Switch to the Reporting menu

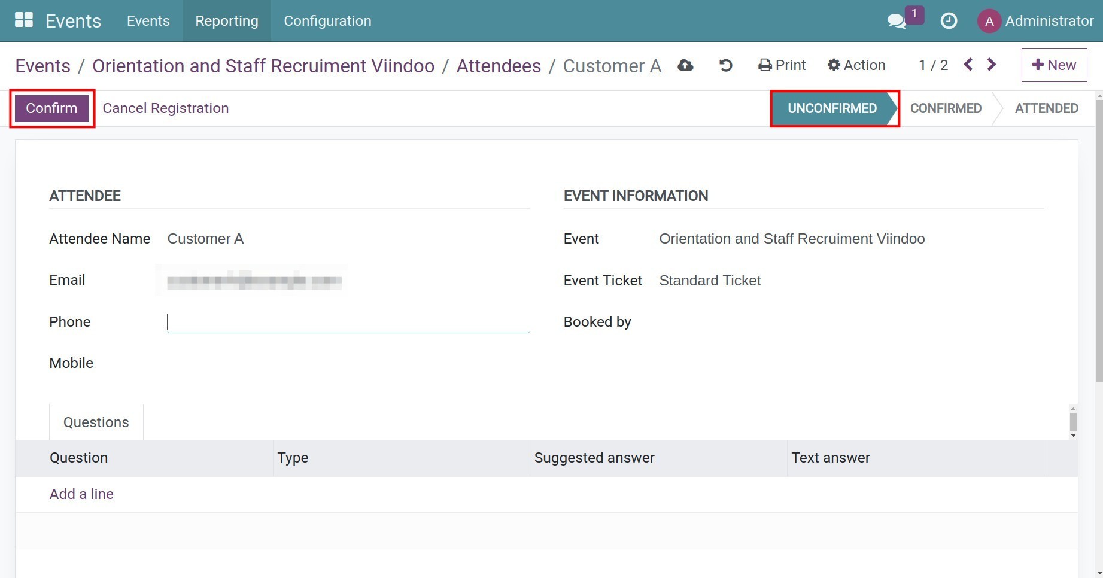226,21
